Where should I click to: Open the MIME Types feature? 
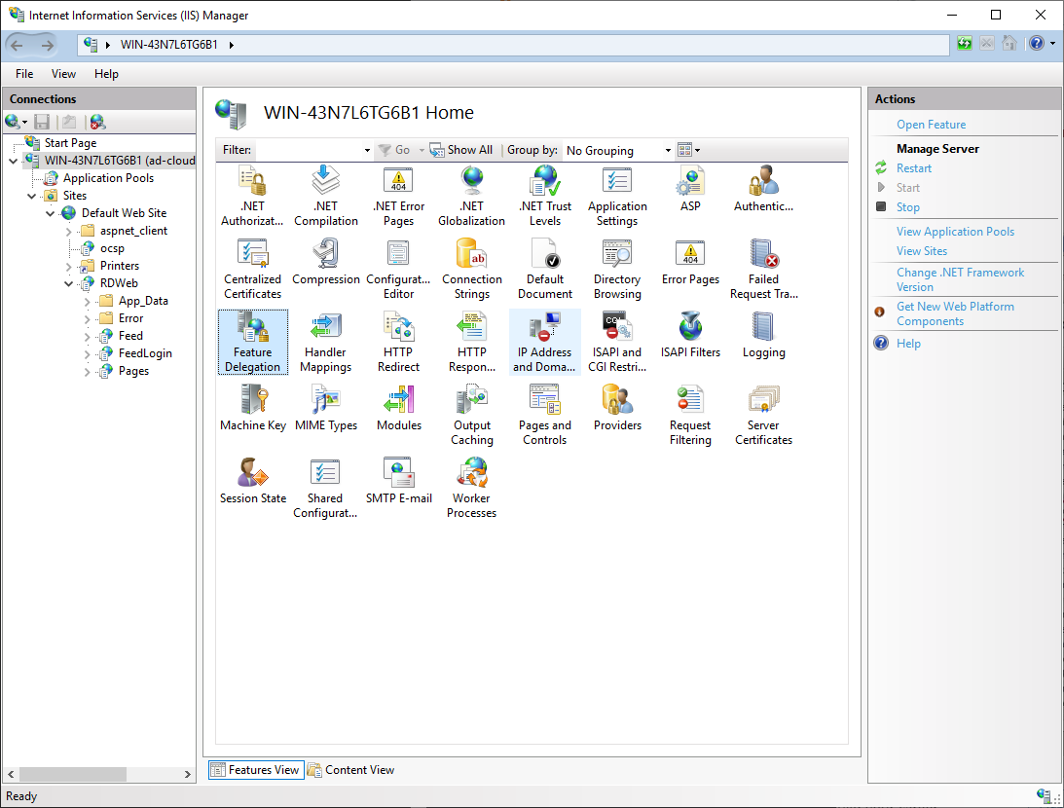pyautogui.click(x=326, y=408)
